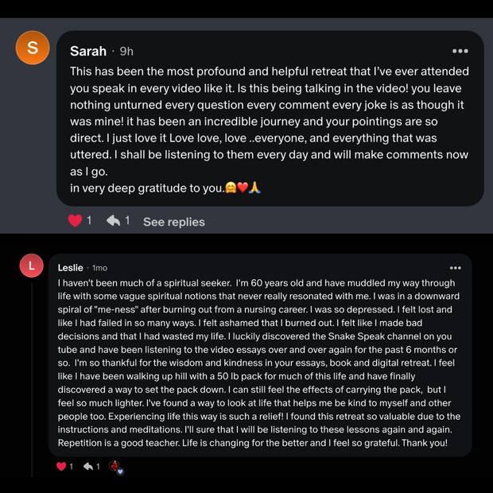Click the reply arrow under Sarah's comment
This screenshot has width=493, height=493.
coord(114,221)
